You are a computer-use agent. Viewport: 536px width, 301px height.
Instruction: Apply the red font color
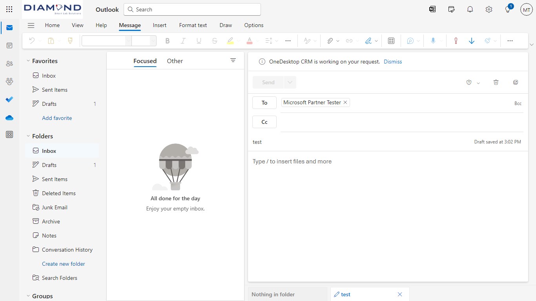click(249, 41)
